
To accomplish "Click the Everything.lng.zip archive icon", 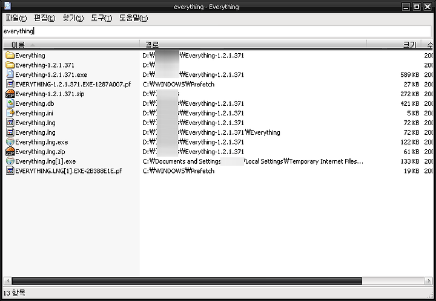I will (10, 152).
